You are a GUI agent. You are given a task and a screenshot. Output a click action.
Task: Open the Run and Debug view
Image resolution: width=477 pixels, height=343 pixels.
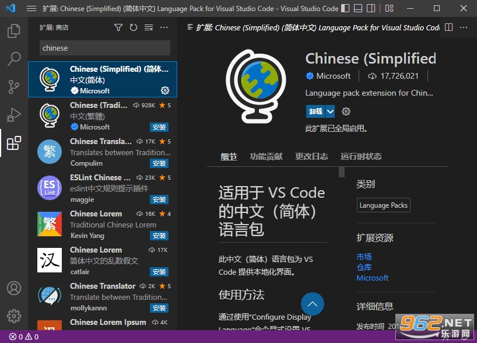13,115
